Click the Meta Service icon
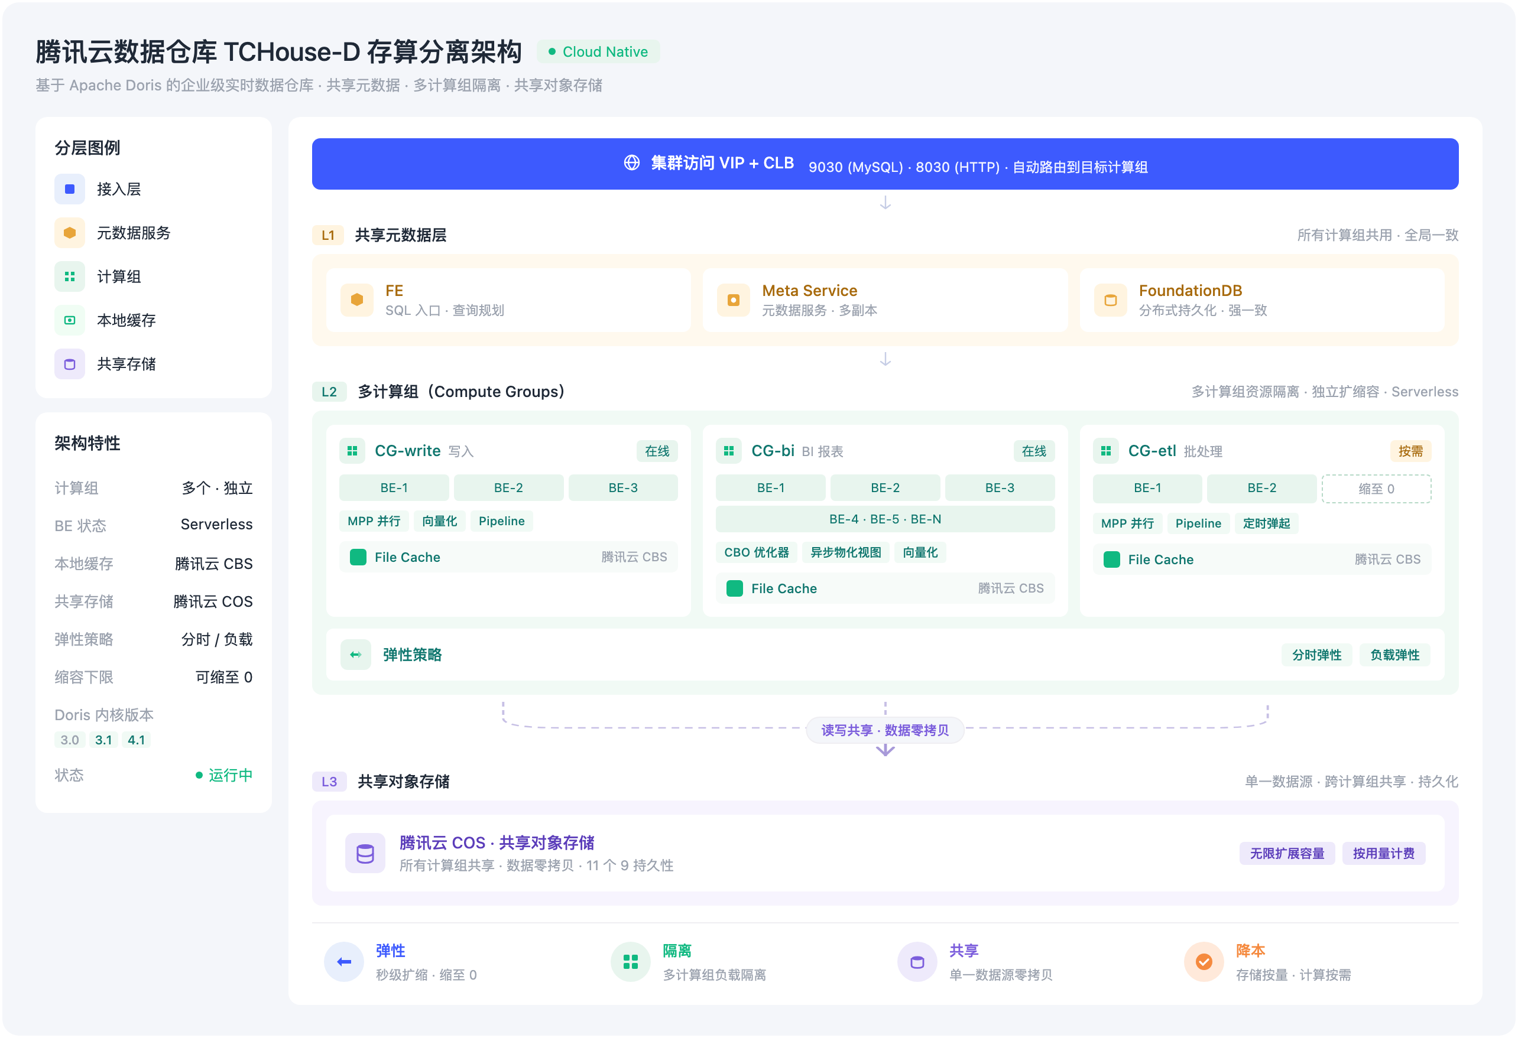Screen dimensions: 1518x1038 click(734, 300)
